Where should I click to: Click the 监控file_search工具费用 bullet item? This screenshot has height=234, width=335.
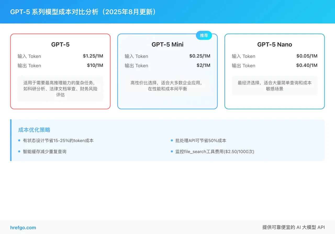coord(213,151)
